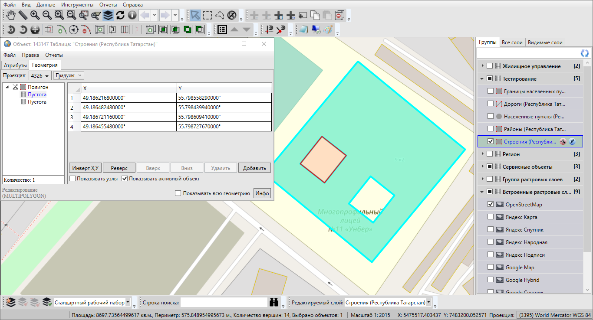Click the 'Строка поиска' input field
The width and height of the screenshot is (593, 320).
point(224,302)
